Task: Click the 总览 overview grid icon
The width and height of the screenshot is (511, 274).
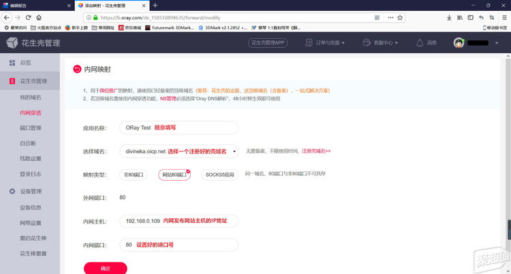Action: point(11,63)
